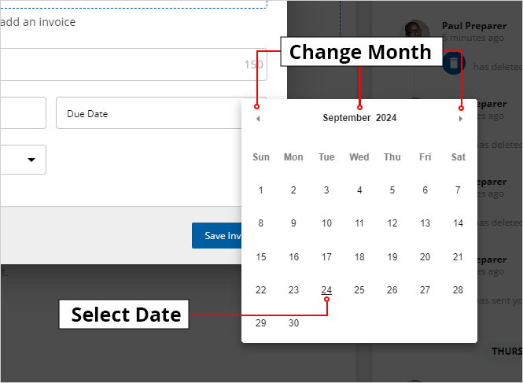Select September 29 in the calendar
The width and height of the screenshot is (523, 383).
coord(261,323)
